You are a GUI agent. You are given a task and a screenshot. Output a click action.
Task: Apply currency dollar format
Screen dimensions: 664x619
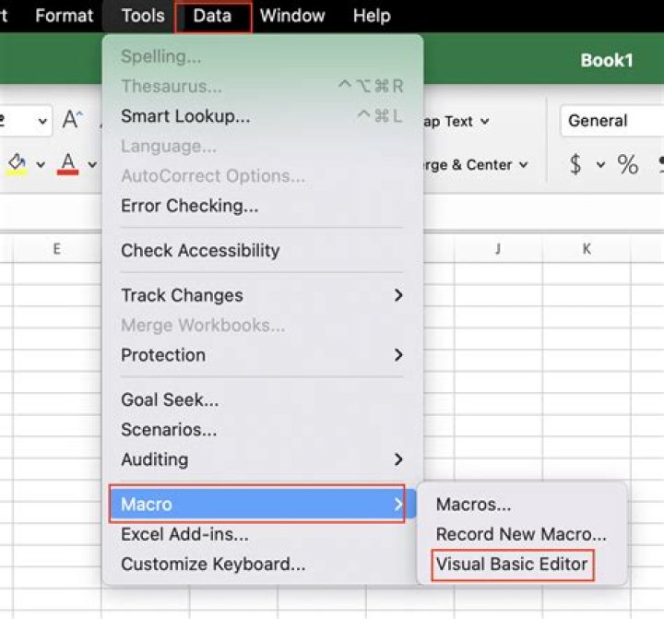pos(575,164)
